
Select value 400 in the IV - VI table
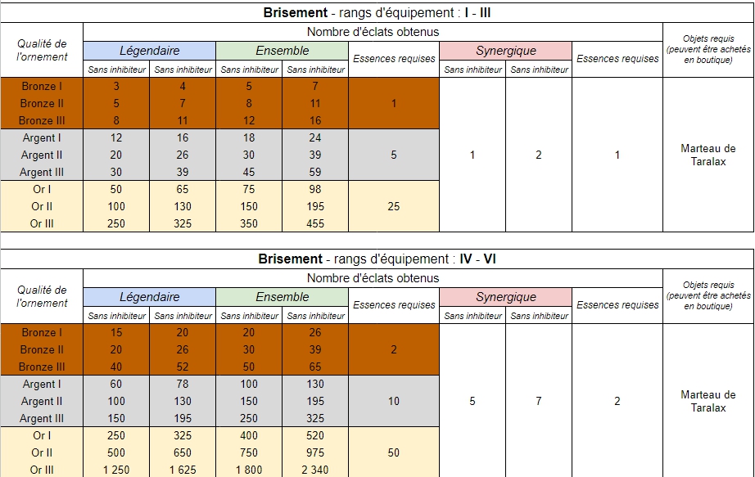click(249, 435)
